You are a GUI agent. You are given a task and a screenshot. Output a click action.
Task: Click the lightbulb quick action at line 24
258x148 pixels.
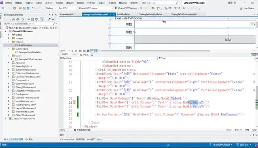(74, 102)
